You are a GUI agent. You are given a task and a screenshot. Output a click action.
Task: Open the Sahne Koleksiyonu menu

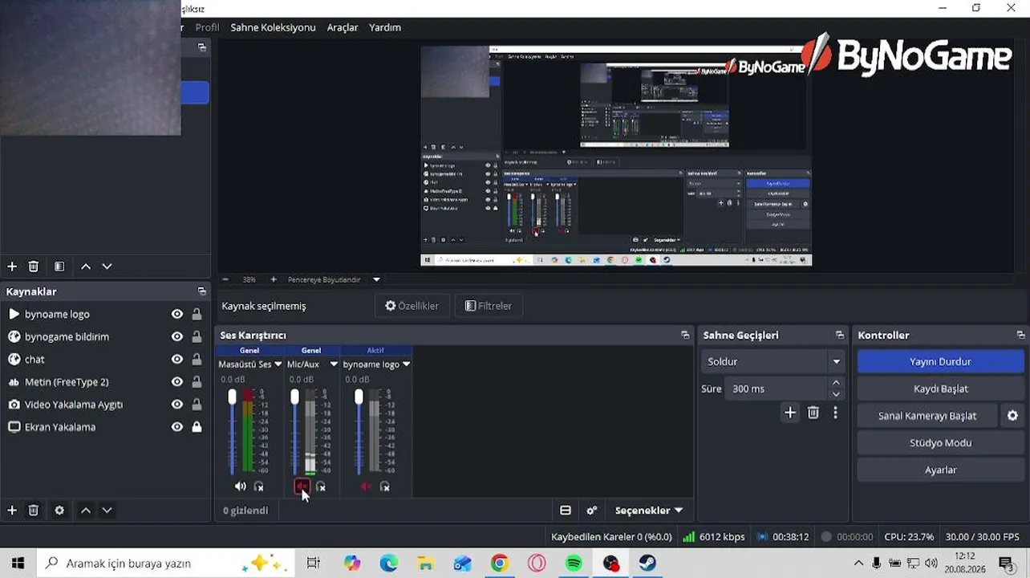[273, 27]
